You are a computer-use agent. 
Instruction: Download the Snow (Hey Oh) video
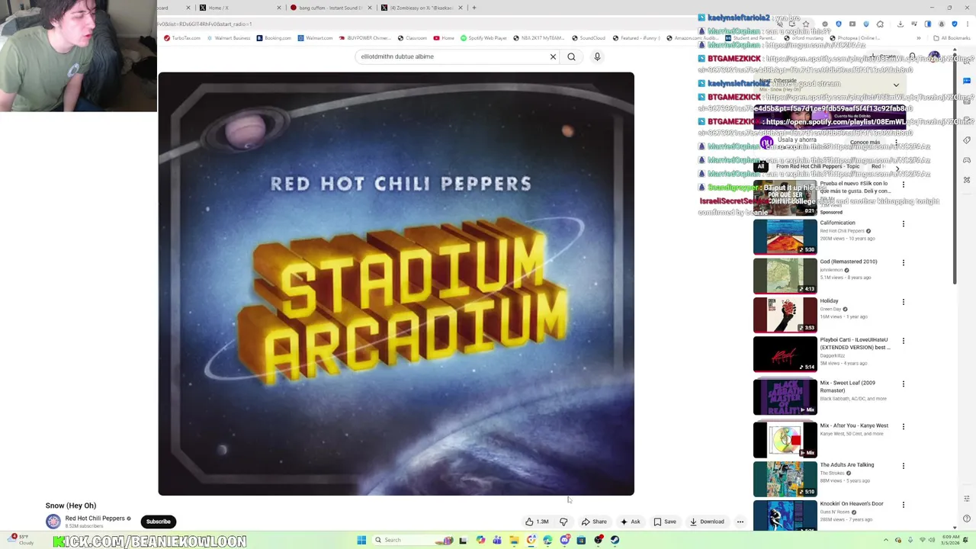click(x=707, y=522)
